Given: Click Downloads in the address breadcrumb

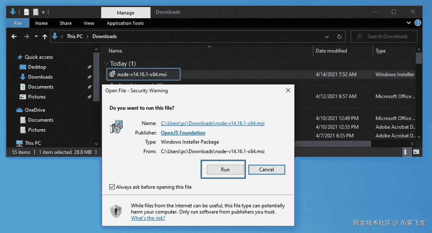Looking at the screenshot, I should (x=105, y=36).
